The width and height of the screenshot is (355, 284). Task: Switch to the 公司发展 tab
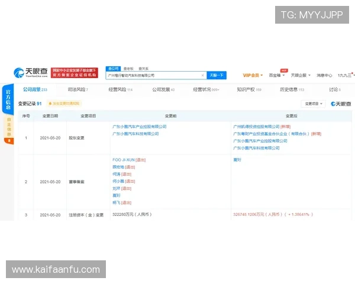163,89
